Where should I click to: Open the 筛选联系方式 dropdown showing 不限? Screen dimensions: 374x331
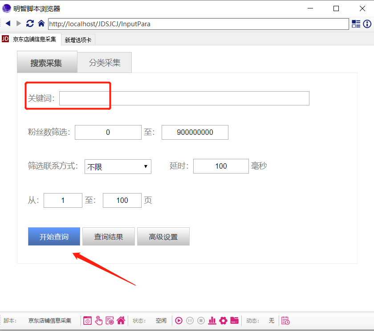[x=118, y=166]
